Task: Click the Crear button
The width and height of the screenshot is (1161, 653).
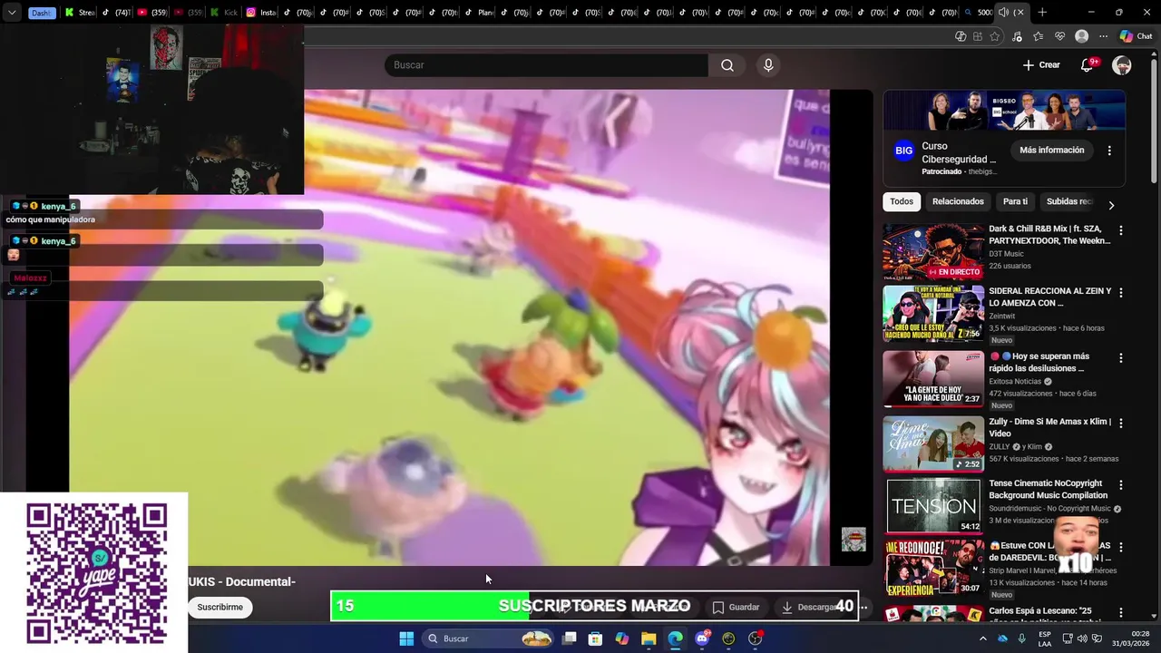Action: coord(1041,65)
